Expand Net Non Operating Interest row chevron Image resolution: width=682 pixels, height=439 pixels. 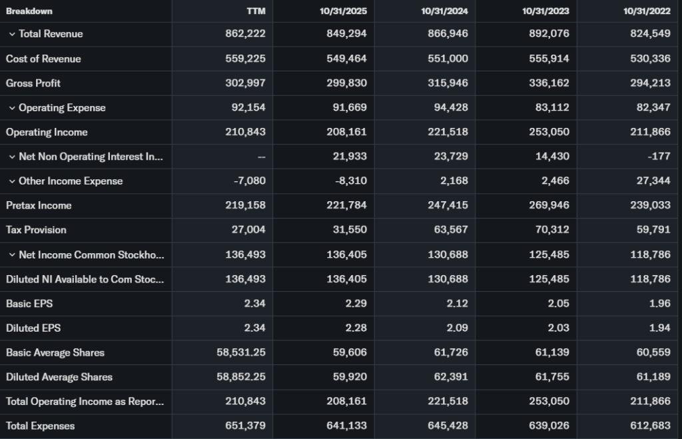[12, 157]
